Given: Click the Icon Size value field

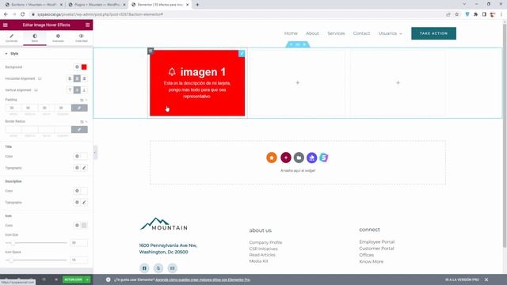Looking at the screenshot, I should coord(78,243).
